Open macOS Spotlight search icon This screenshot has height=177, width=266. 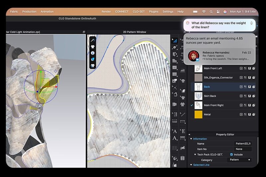click(x=211, y=12)
